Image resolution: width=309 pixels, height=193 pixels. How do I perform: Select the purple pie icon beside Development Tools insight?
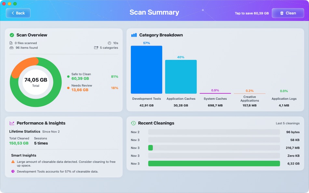tap(13, 171)
